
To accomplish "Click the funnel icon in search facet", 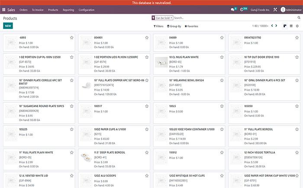I will pos(153,18).
